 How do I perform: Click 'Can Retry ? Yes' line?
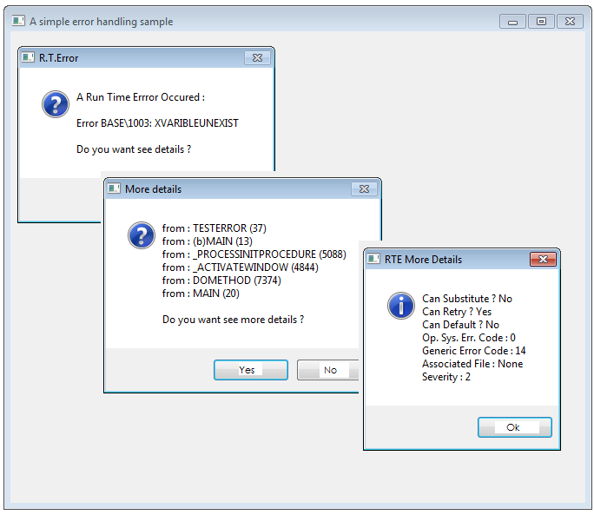point(457,312)
